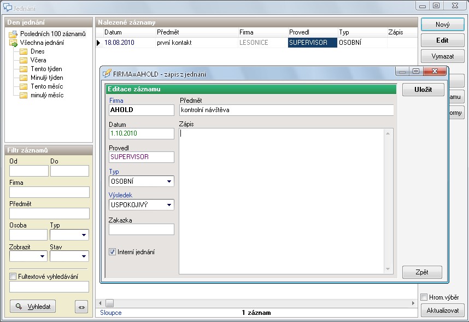This screenshot has height=322, width=469.
Task: Click the Zápis column header
Action: pos(402,32)
